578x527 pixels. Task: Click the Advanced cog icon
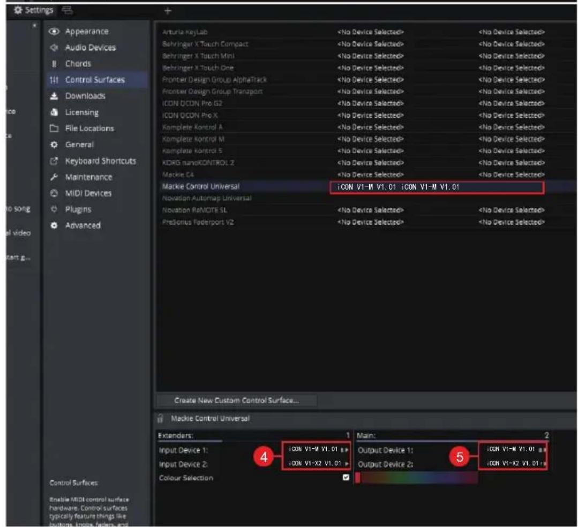[54, 225]
